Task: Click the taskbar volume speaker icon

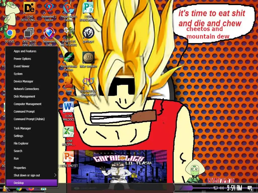Action: 222,188
